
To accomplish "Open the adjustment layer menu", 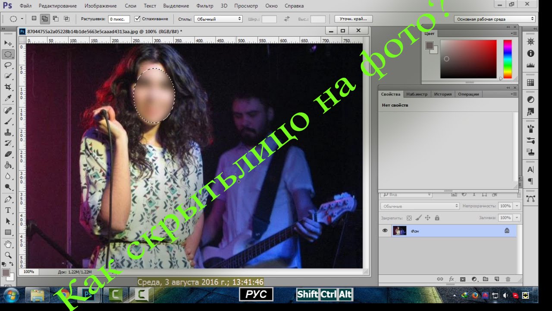I will coord(474,279).
